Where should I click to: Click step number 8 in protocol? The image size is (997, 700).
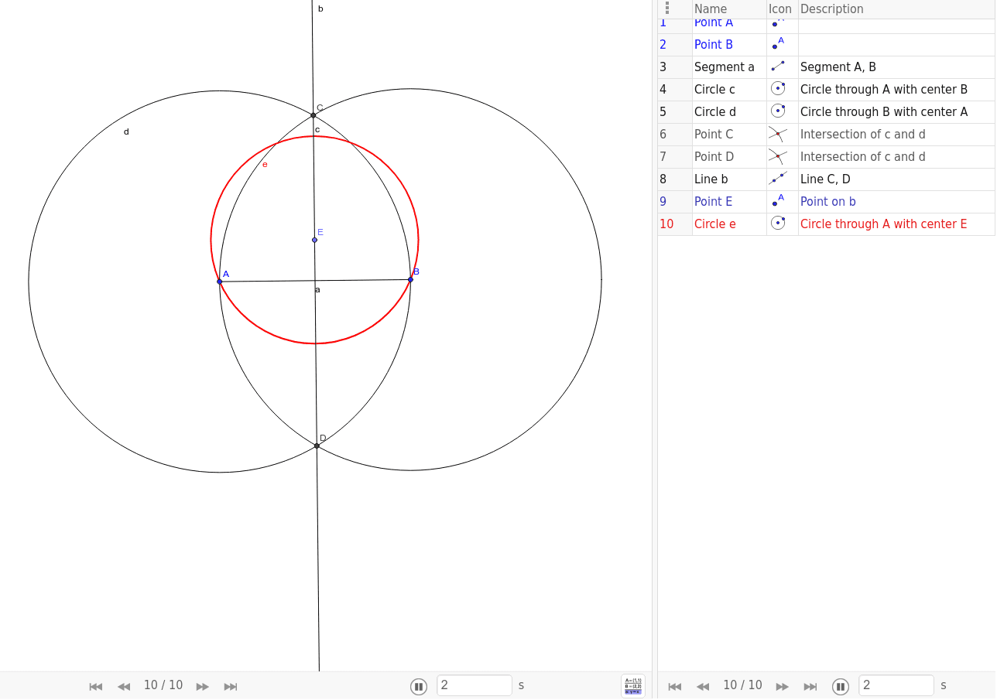click(x=663, y=179)
